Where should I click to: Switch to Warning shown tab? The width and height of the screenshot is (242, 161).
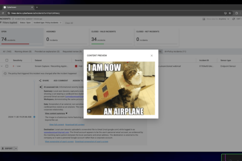(x=23, y=51)
